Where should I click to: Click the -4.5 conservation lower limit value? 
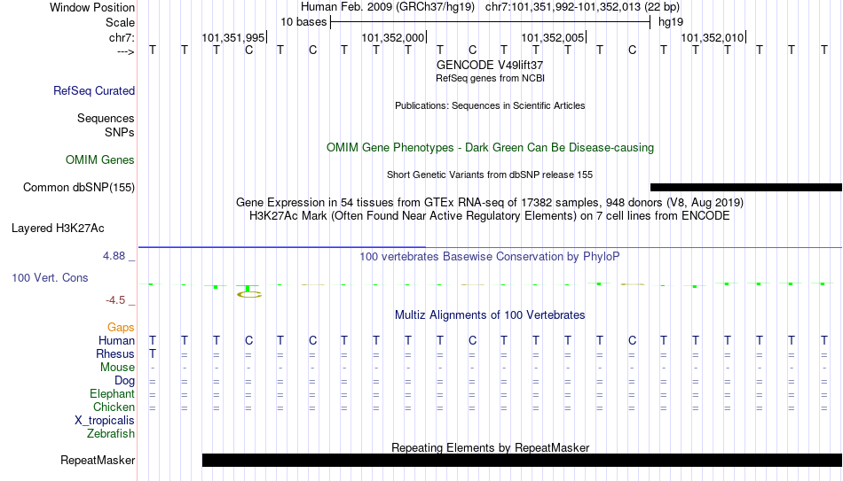[115, 300]
